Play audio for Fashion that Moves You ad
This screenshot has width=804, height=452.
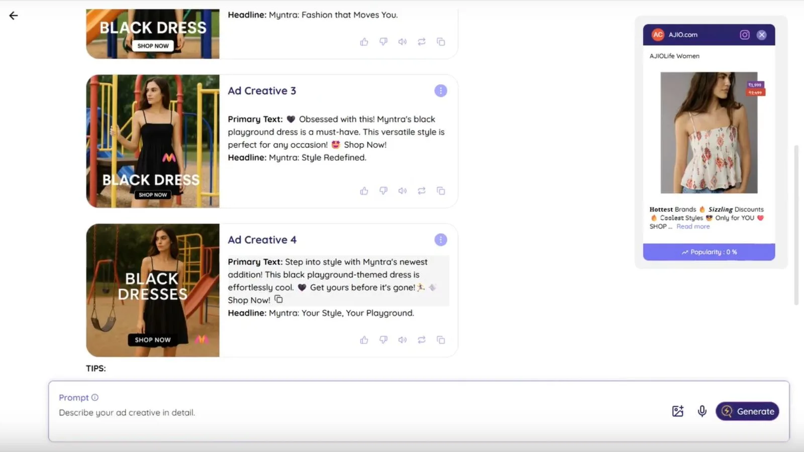(403, 42)
